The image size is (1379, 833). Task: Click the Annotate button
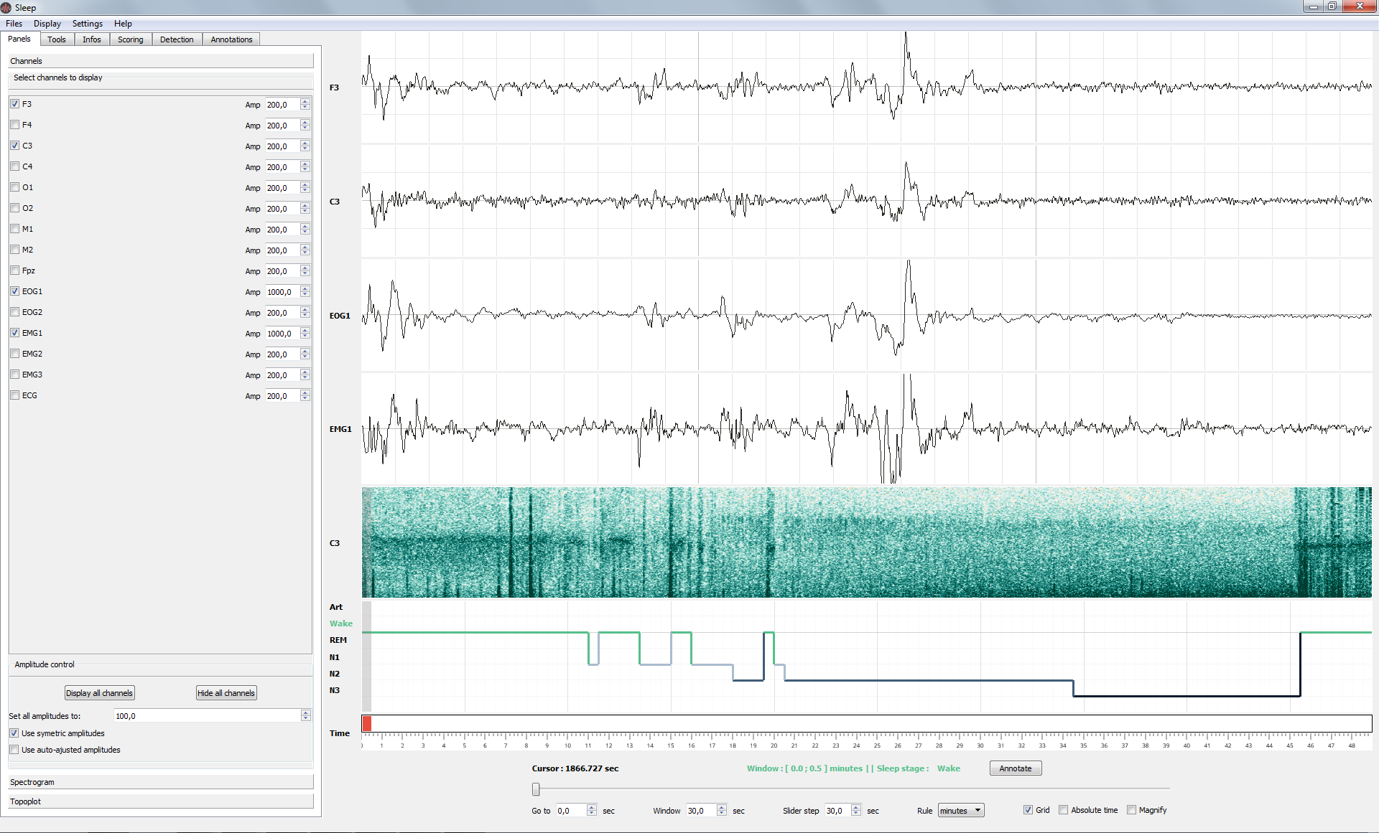click(1016, 768)
